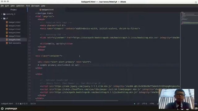
Task: Open the font awesome file in the tree
Action: [15, 43]
